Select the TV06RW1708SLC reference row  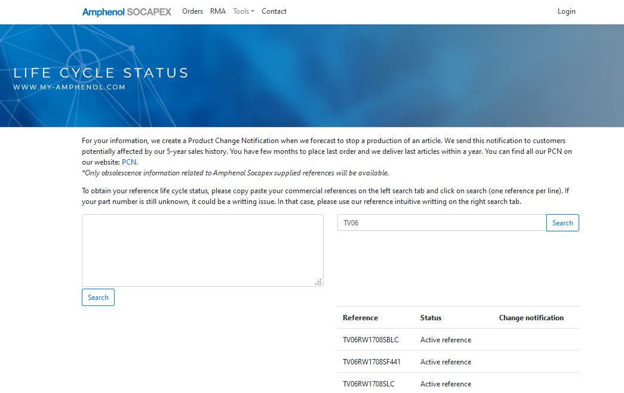click(x=458, y=383)
